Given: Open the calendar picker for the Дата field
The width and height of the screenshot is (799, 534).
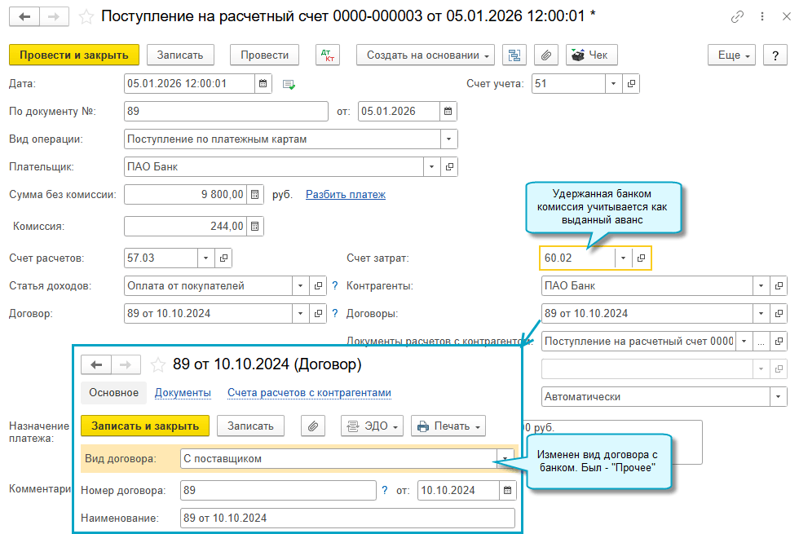Looking at the screenshot, I should coord(263,83).
